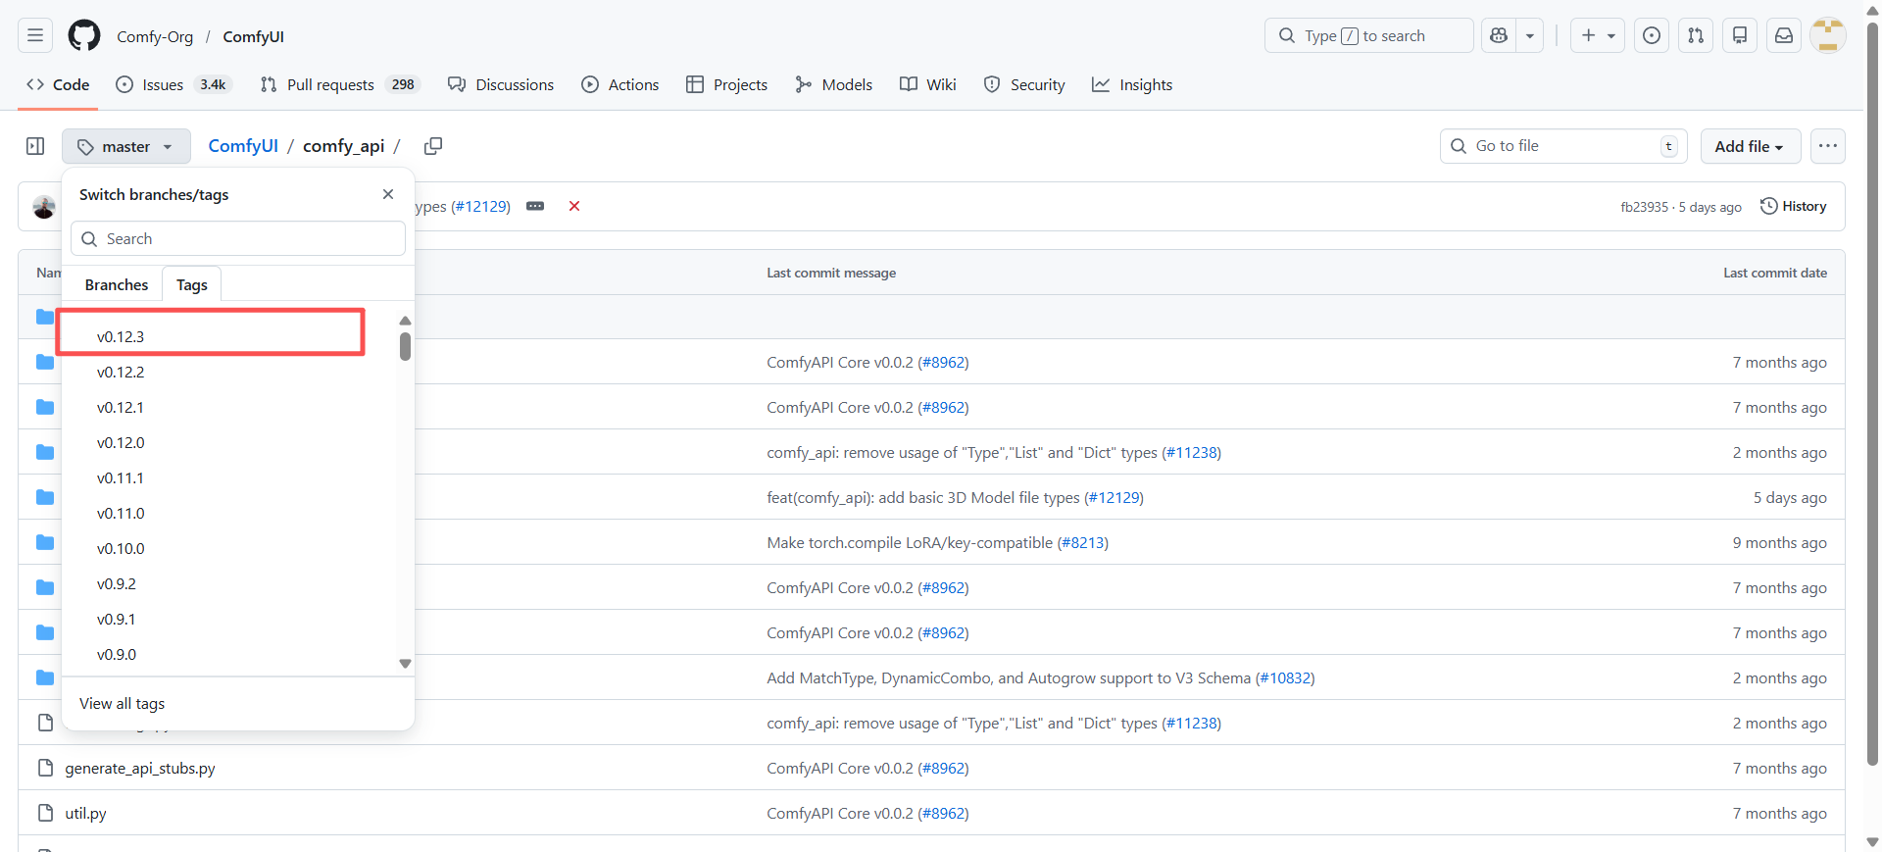Open the Add file dropdown
This screenshot has height=852, width=1882.
(x=1750, y=146)
